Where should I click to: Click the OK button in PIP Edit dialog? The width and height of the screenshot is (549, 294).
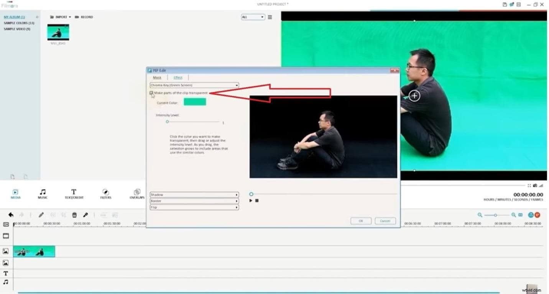(360, 221)
